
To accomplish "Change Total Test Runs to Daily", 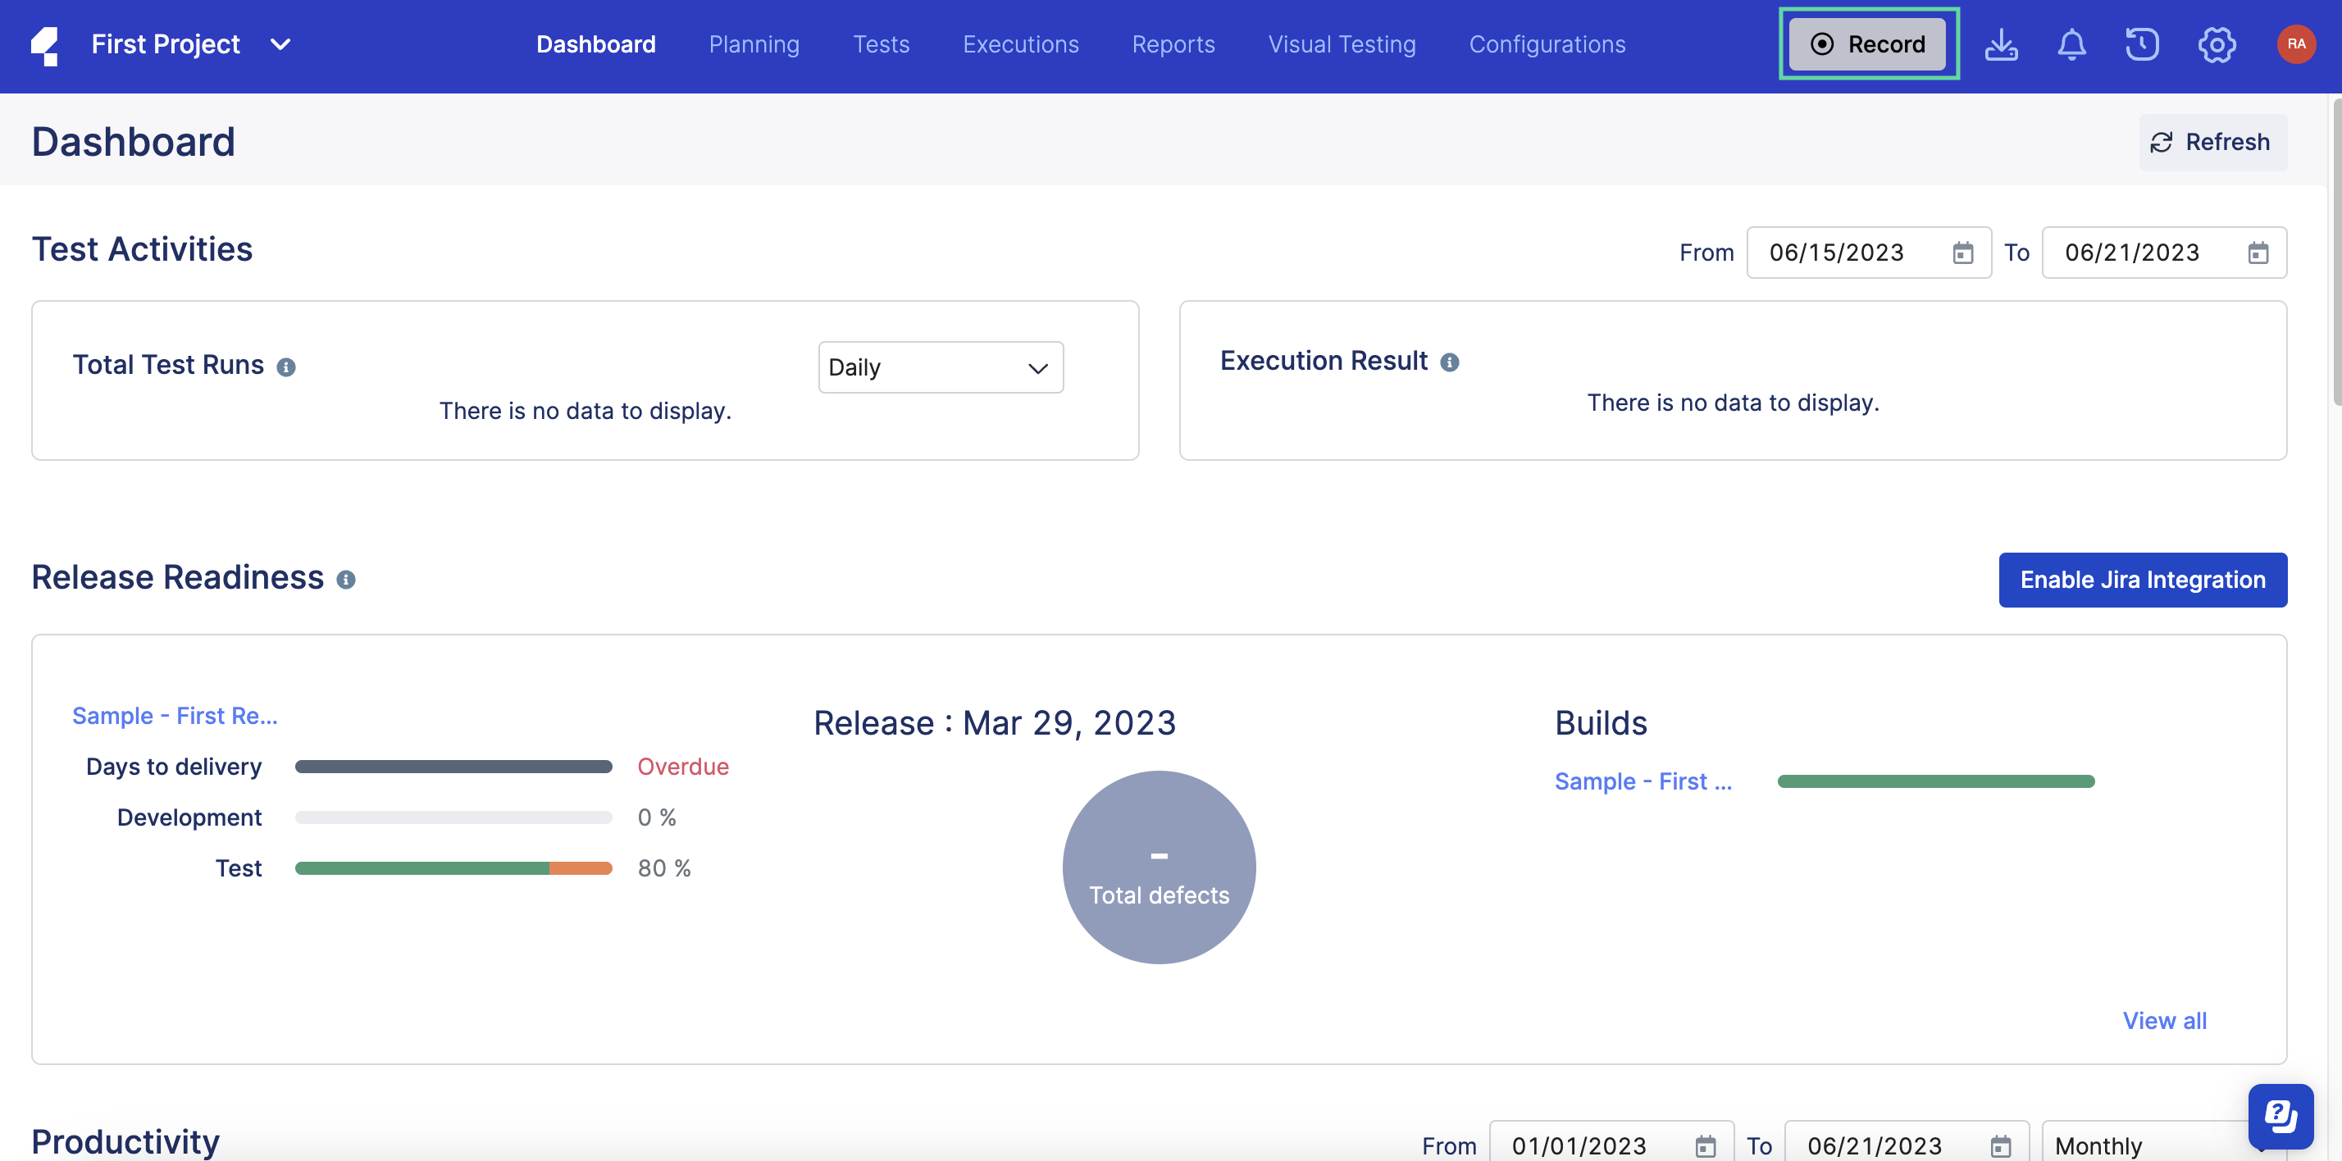I will pyautogui.click(x=940, y=366).
